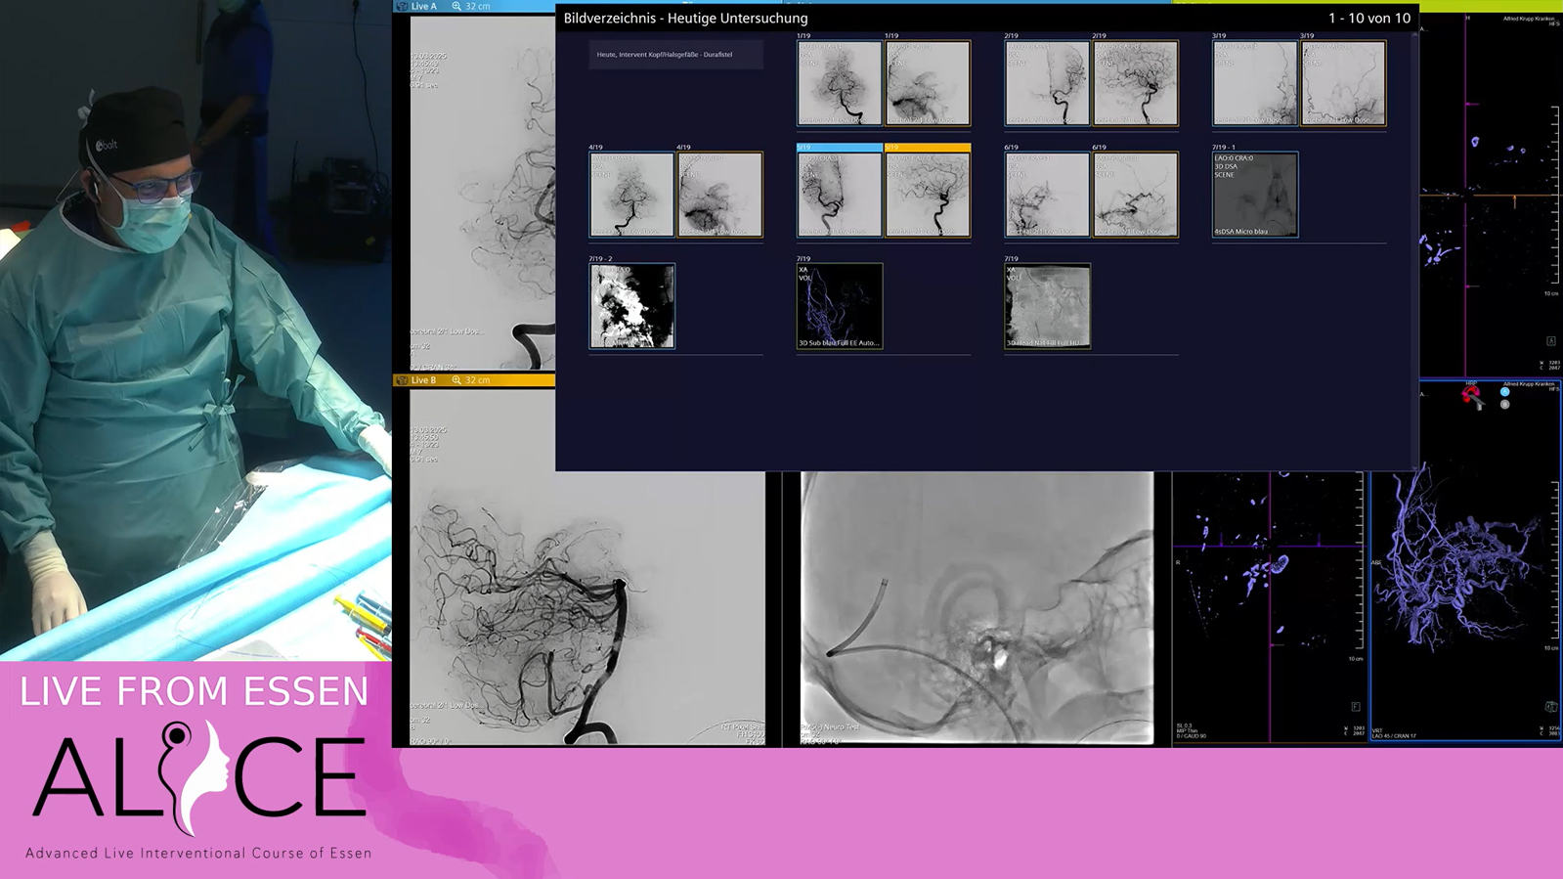Open the first 1/19 frontal DSA thumbnail

pyautogui.click(x=839, y=83)
